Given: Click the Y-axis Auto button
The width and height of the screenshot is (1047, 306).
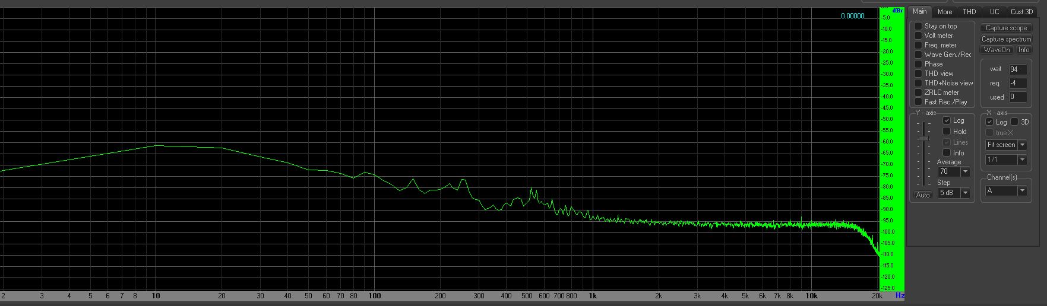Looking at the screenshot, I should 923,195.
